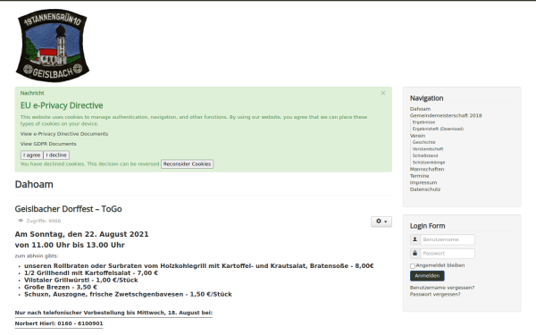Open Gemeindemeisterschaft 2018 navigation item
The height and width of the screenshot is (335, 536).
coord(446,115)
